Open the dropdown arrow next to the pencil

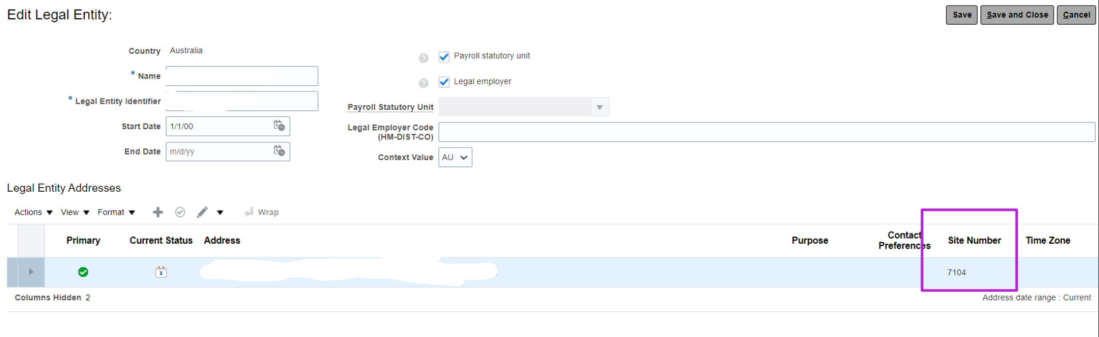point(220,212)
